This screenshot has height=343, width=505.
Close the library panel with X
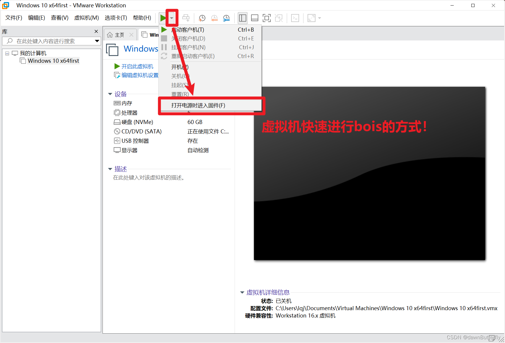(x=96, y=31)
